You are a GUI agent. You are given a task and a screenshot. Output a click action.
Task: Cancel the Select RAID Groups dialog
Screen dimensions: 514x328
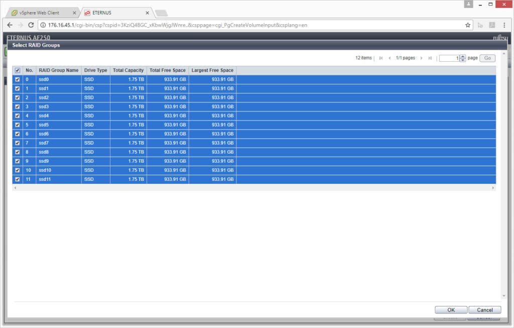pos(485,310)
